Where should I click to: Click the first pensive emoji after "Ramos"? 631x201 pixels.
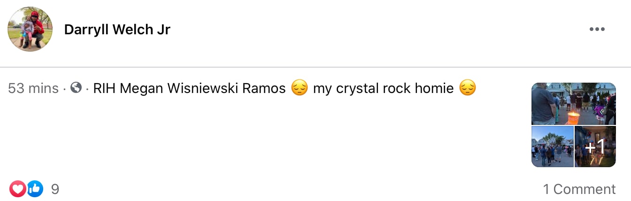[299, 88]
